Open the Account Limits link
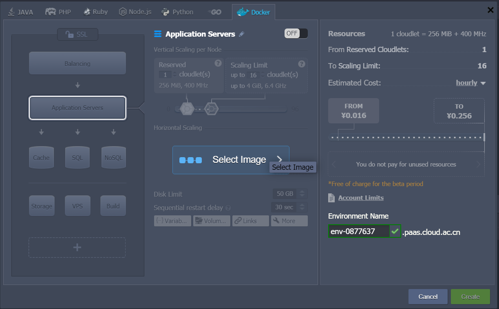499x309 pixels. click(361, 198)
